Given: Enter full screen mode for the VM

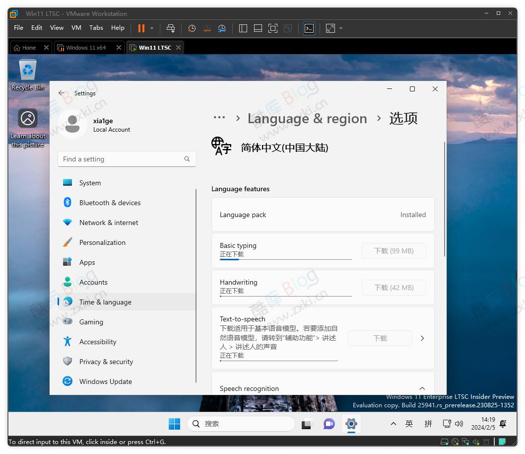Looking at the screenshot, I should pos(273,28).
